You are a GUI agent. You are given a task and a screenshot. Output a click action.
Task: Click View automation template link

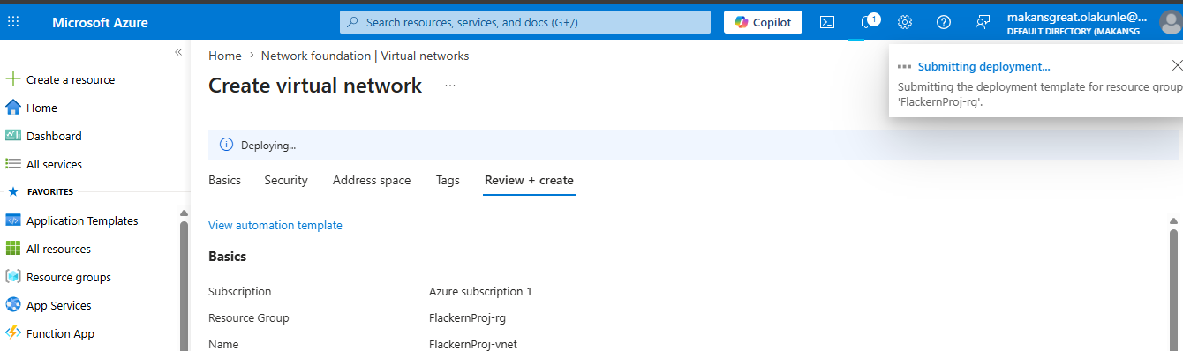click(x=275, y=225)
